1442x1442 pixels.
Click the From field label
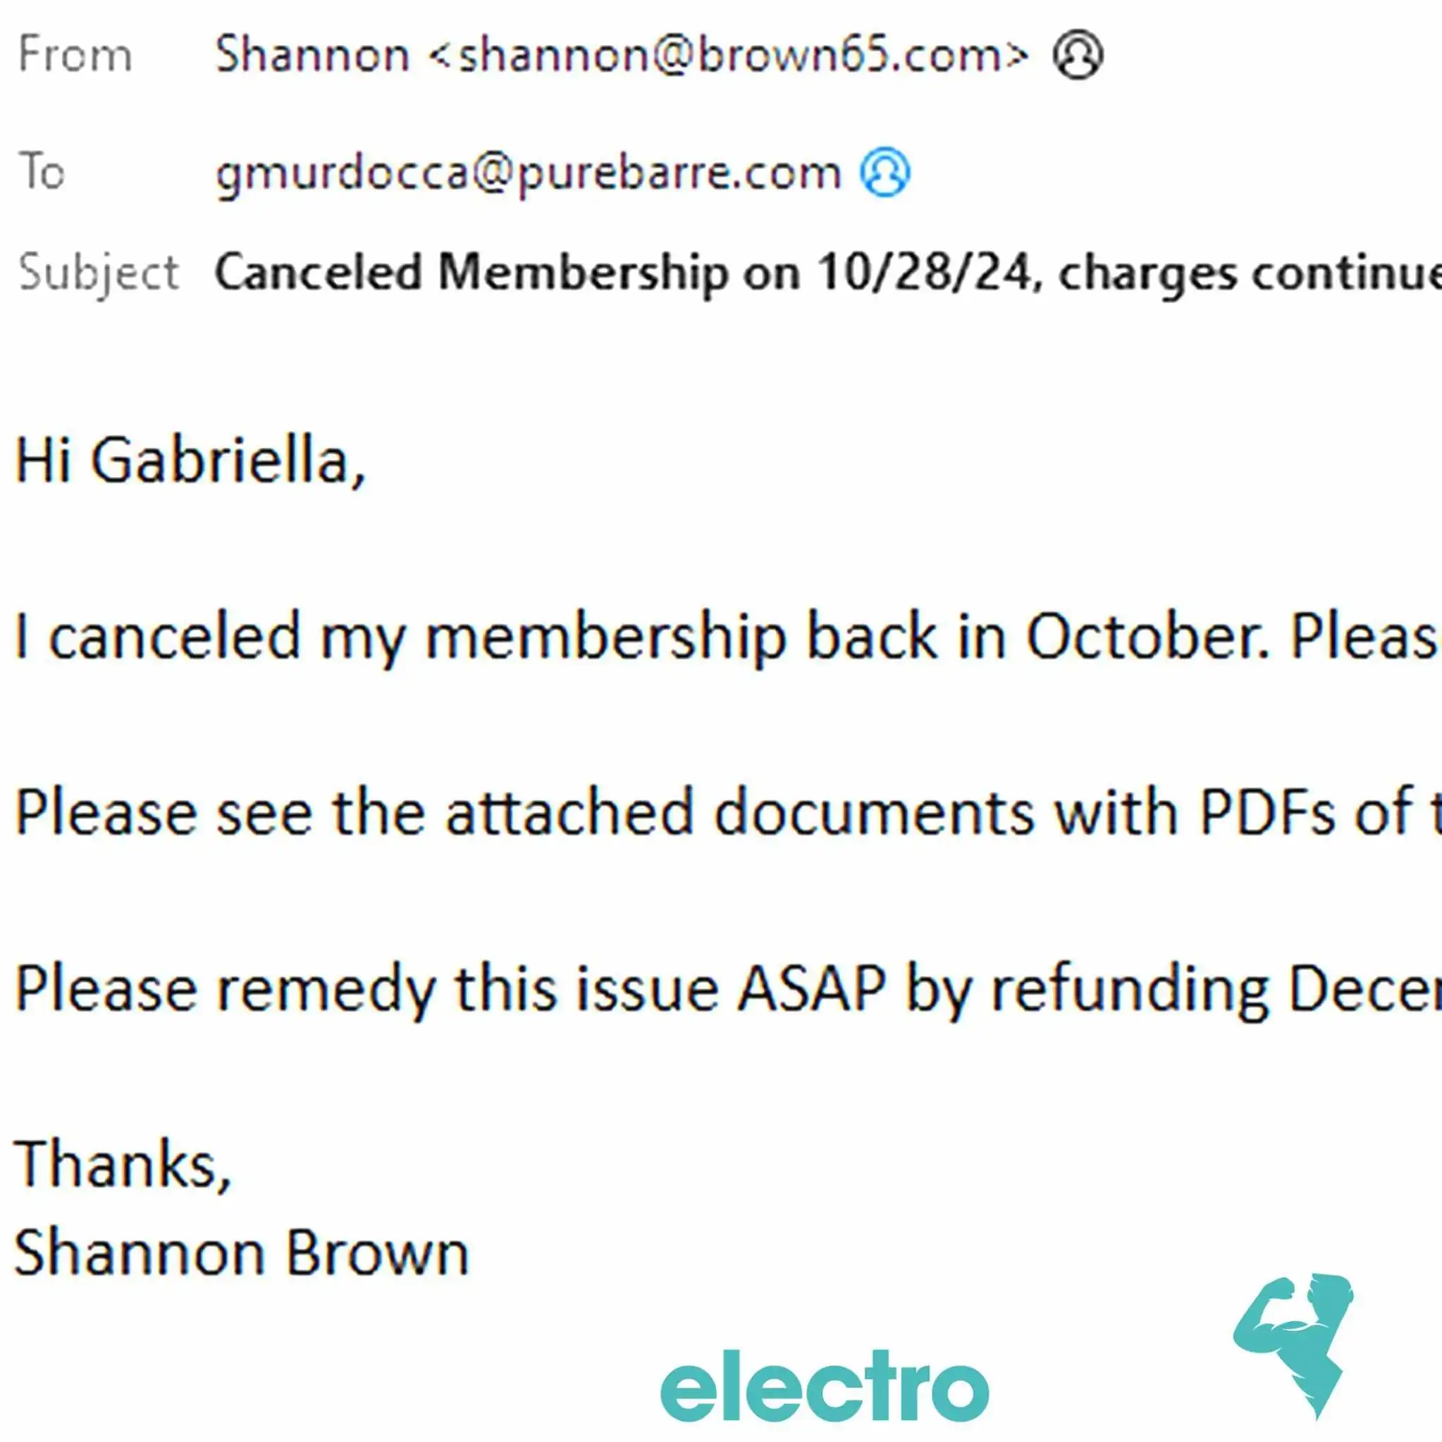(x=75, y=54)
